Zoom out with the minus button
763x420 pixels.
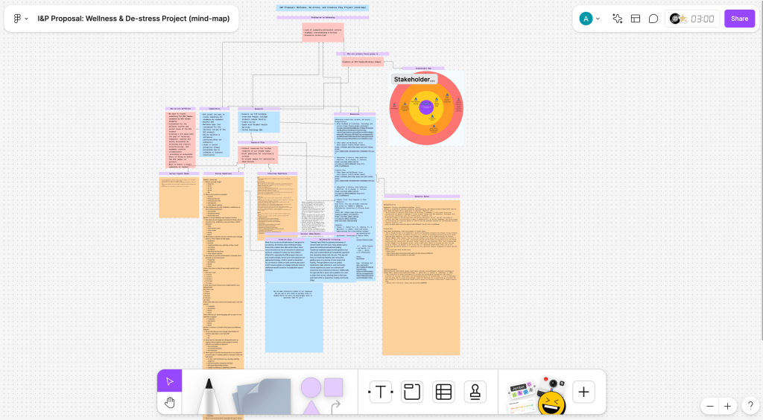[x=710, y=406]
